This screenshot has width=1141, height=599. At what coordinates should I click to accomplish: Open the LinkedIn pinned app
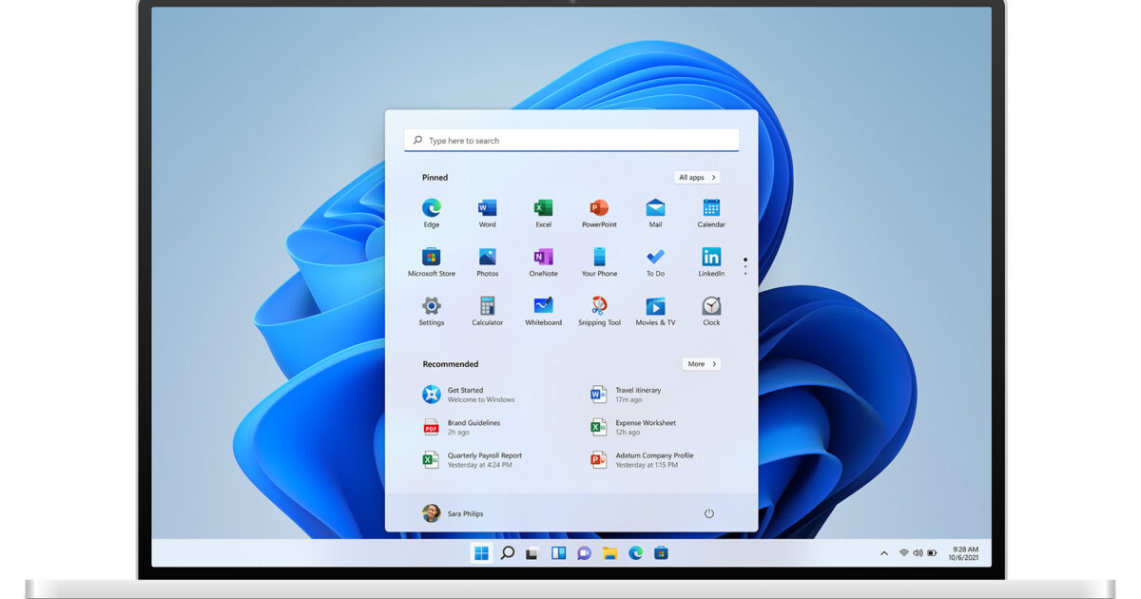[x=711, y=258]
